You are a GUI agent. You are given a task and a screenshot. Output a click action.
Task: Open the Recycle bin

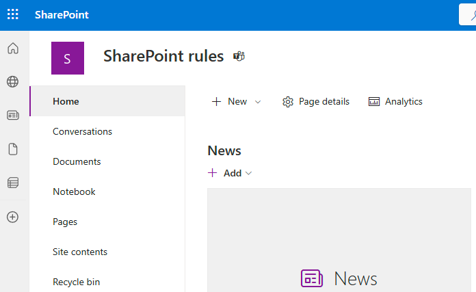coord(77,282)
